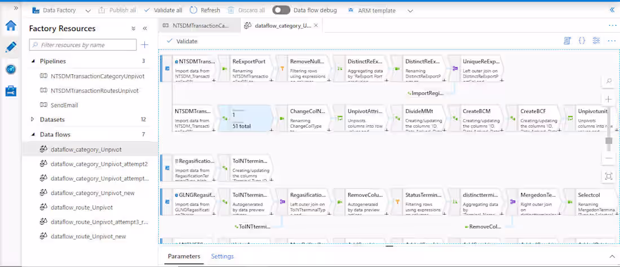Fit data flow canvas to screen
The width and height of the screenshot is (620, 267).
click(x=609, y=177)
